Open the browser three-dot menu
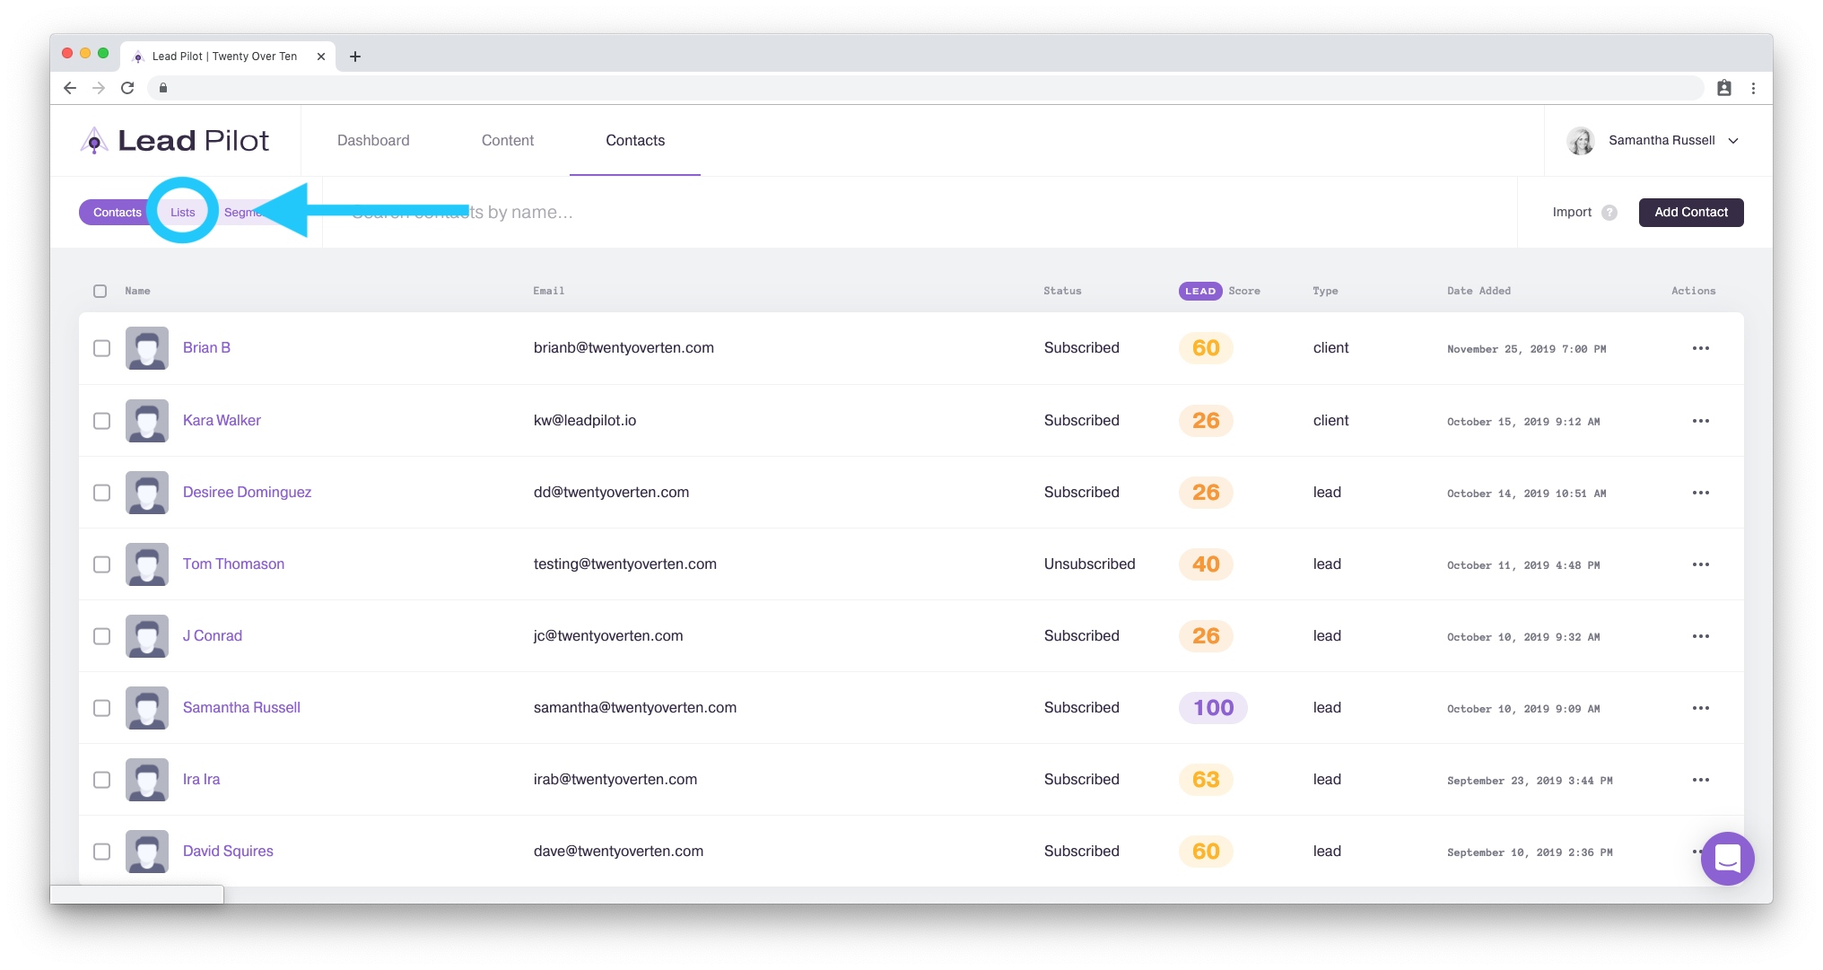 (1753, 88)
